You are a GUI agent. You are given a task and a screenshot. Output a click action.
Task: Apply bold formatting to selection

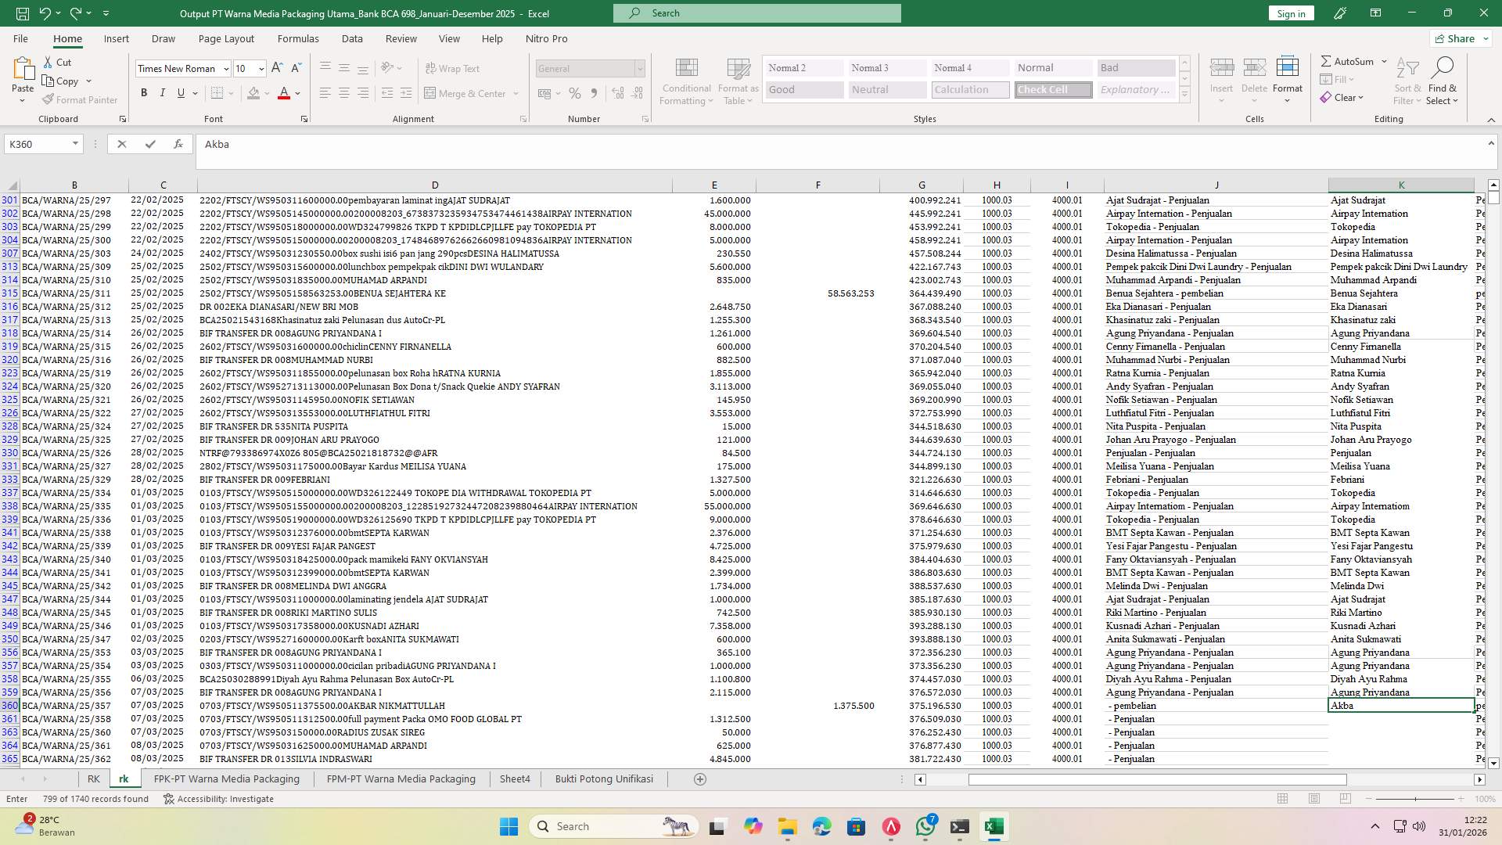point(144,92)
